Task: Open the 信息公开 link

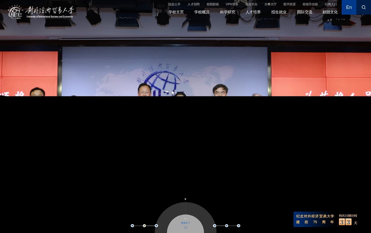Action: pos(174,4)
